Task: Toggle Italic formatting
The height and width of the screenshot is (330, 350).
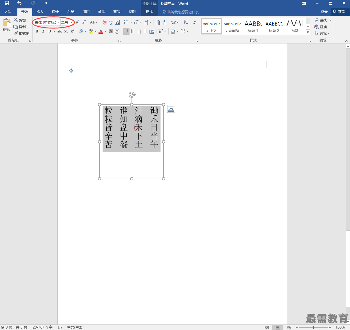Action: click(43, 31)
